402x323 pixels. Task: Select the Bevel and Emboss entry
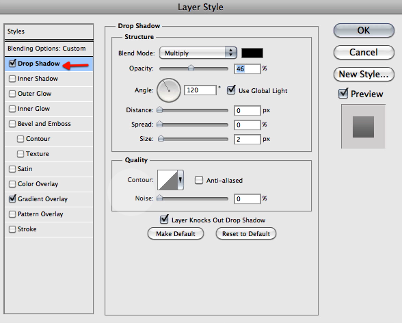pos(49,124)
